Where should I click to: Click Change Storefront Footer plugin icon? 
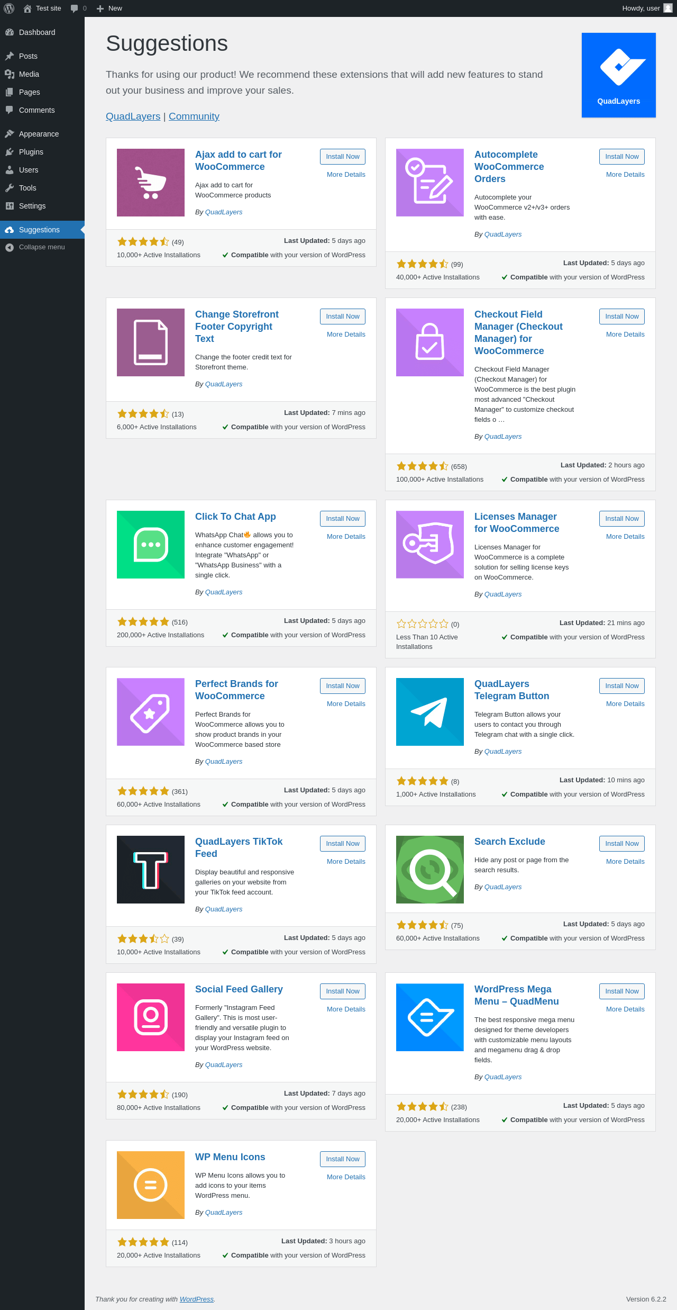pyautogui.click(x=151, y=342)
